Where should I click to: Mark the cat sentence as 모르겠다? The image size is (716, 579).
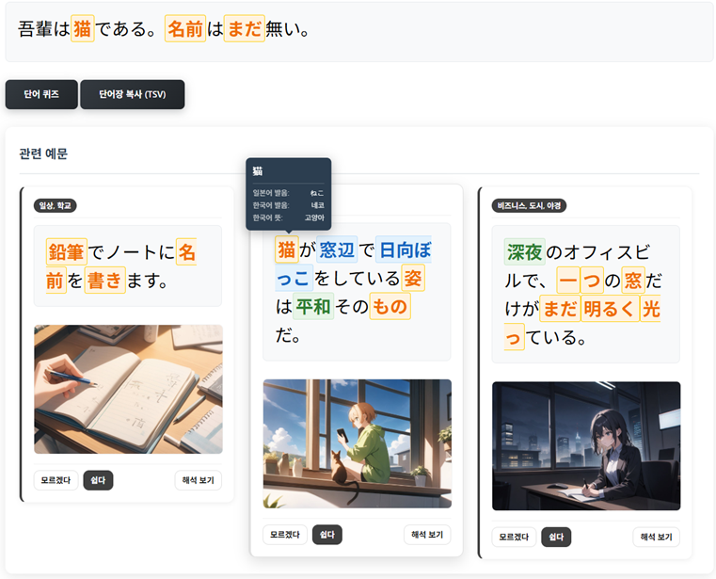click(x=284, y=535)
